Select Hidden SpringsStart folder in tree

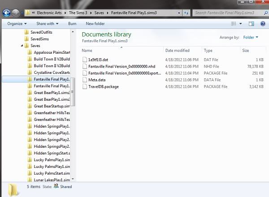[x=52, y=153]
